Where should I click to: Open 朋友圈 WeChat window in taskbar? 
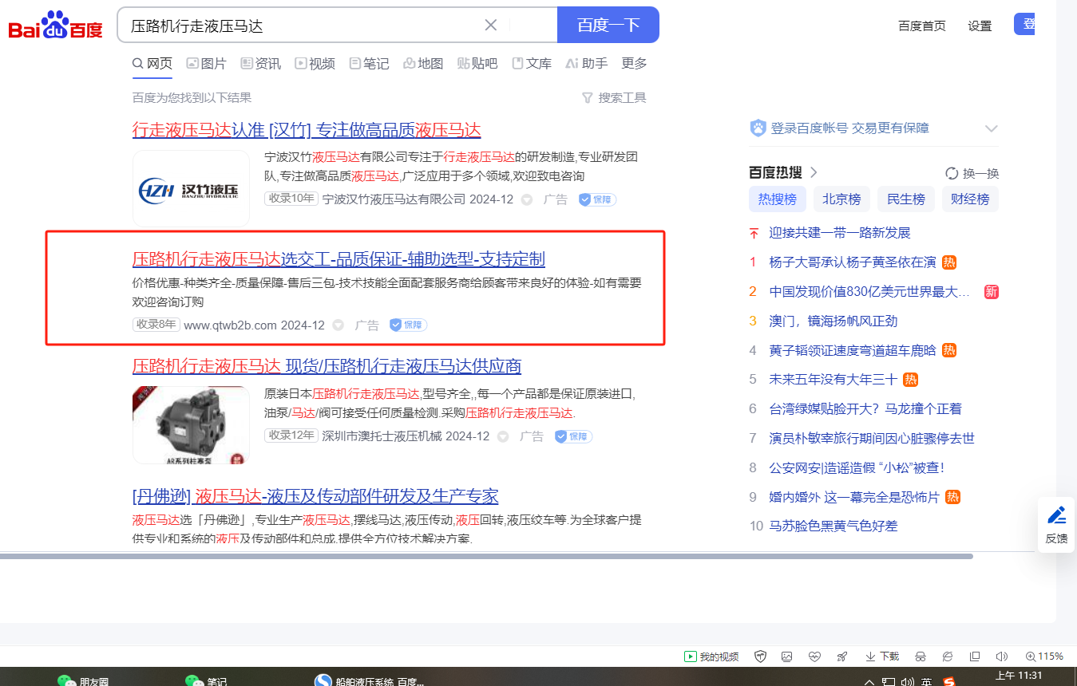click(x=84, y=681)
